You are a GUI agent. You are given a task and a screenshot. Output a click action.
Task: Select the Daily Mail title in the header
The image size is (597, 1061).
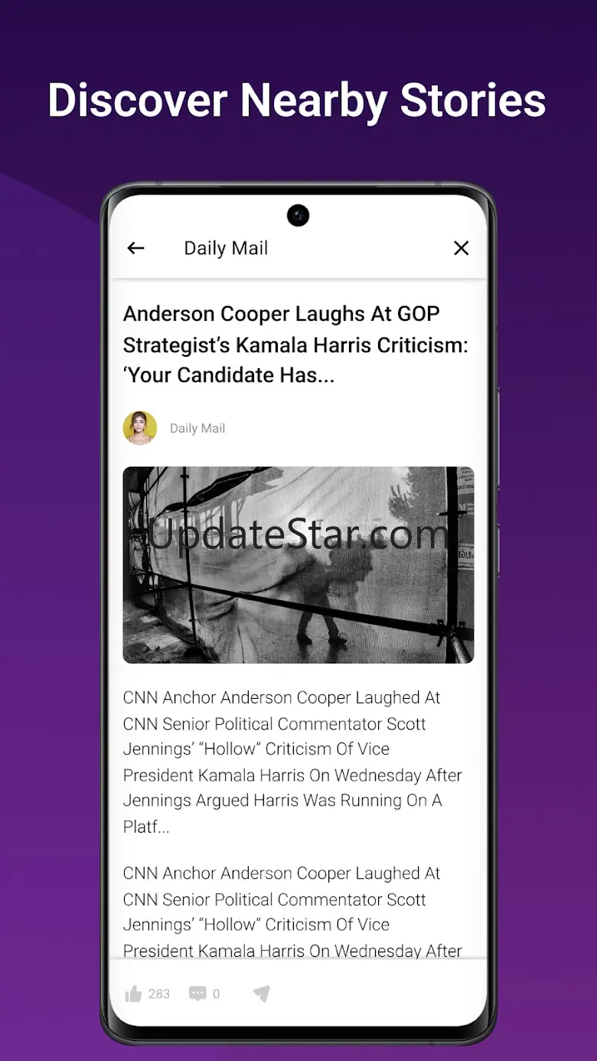(x=226, y=248)
